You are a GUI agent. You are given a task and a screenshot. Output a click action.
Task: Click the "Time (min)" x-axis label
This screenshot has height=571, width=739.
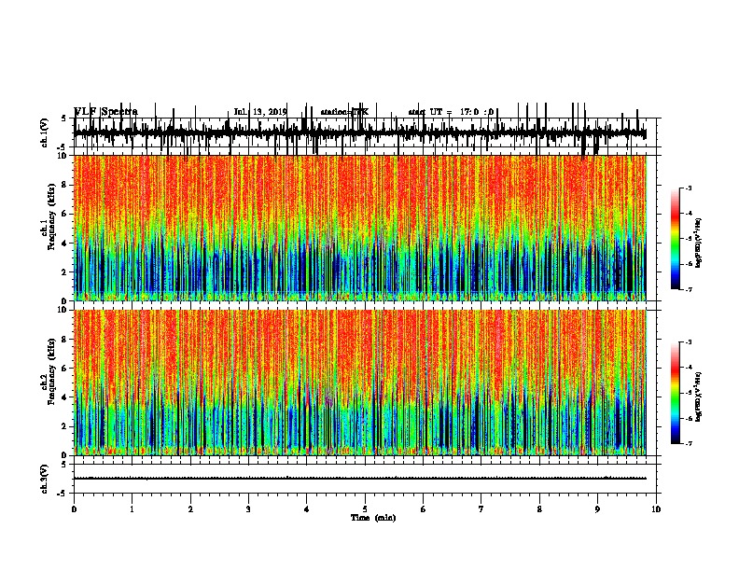pyautogui.click(x=373, y=518)
